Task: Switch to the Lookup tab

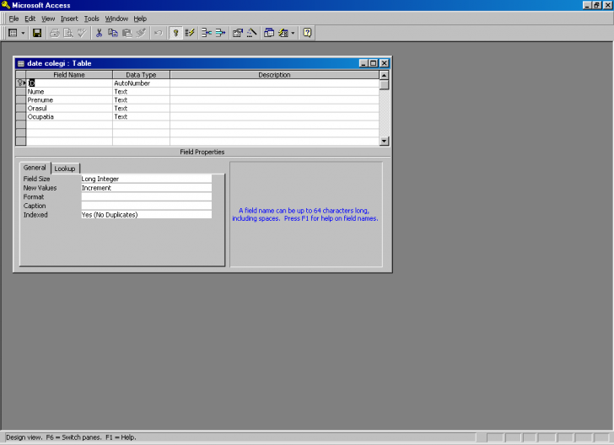Action: 65,169
